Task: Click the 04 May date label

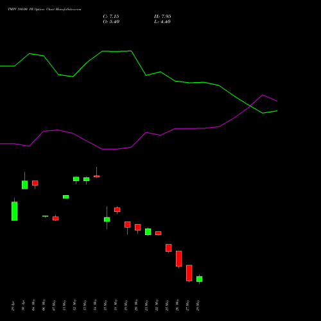Action: 33,305
